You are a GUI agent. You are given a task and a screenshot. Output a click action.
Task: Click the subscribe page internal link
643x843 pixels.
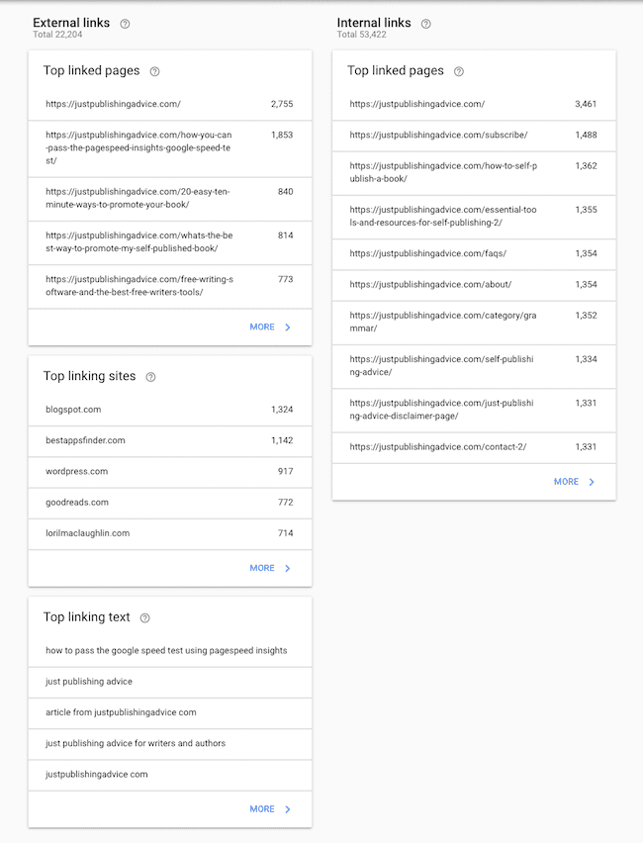pos(440,136)
